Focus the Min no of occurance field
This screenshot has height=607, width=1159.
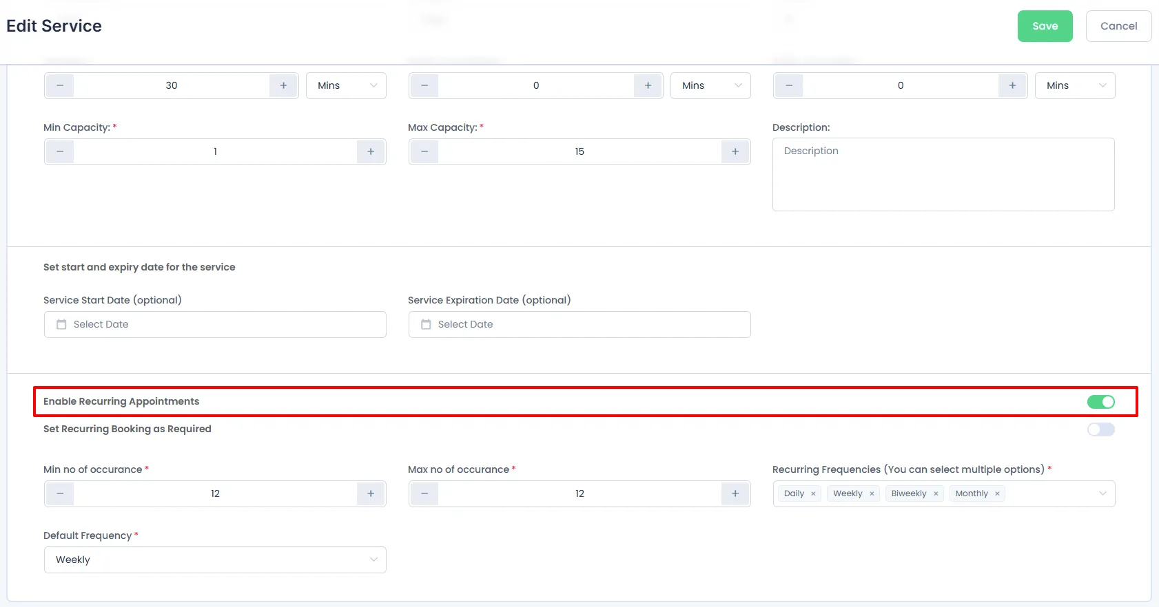(x=215, y=493)
